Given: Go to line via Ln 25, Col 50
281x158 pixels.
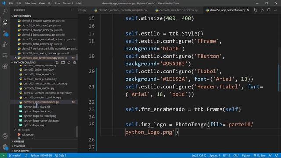Looking at the screenshot, I should pyautogui.click(x=199, y=155).
